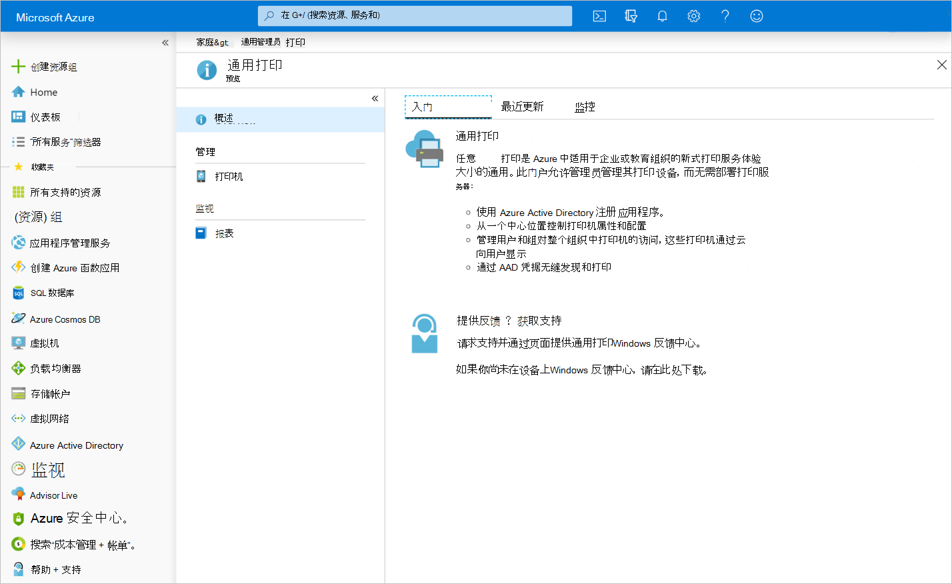Click the 请在此处下载 link
Viewport: 952px width, 584px height.
click(x=673, y=370)
